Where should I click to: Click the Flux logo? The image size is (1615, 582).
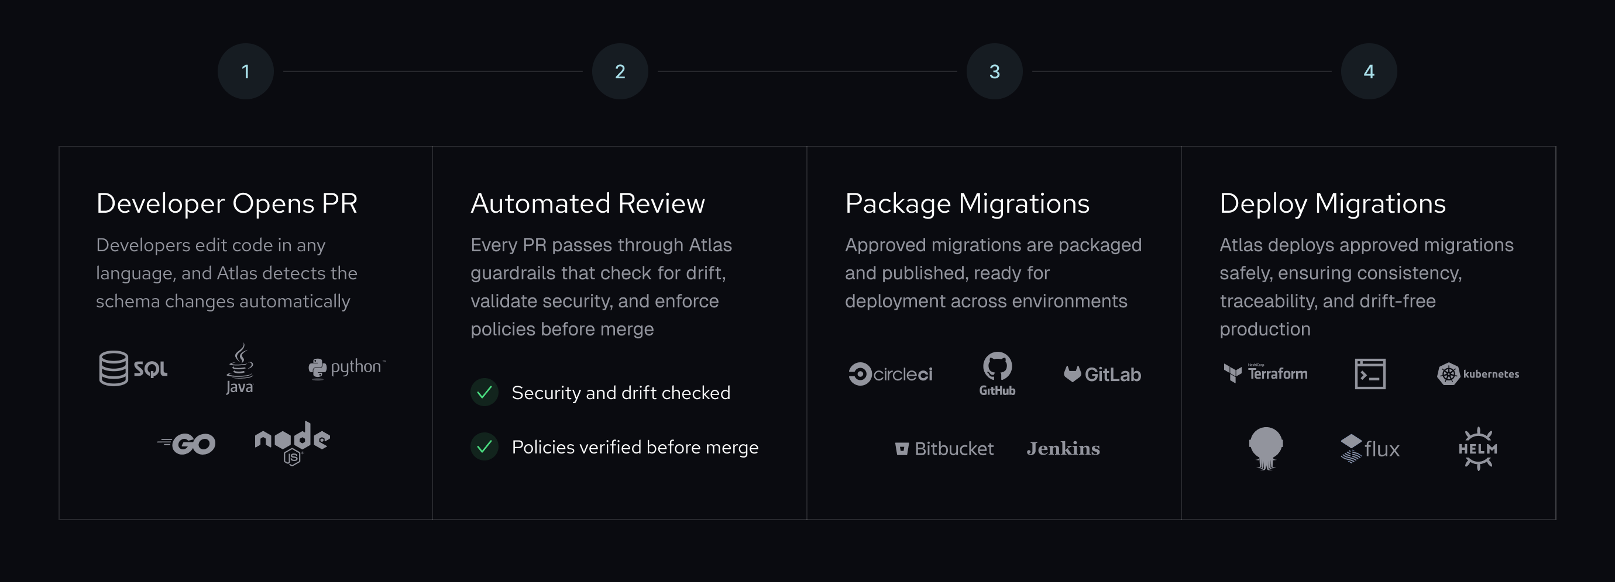(x=1370, y=449)
